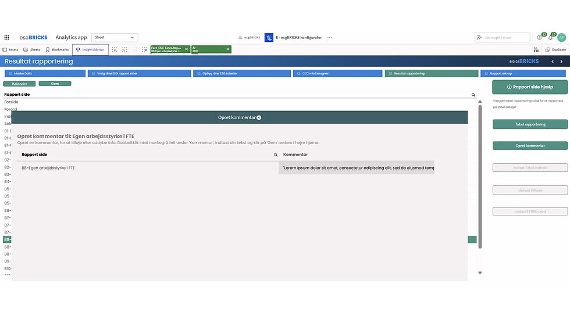Image resolution: width=570 pixels, height=320 pixels.
Task: Select B8-Egen arbejdsstyrke i FTE row
Action: click(x=148, y=168)
